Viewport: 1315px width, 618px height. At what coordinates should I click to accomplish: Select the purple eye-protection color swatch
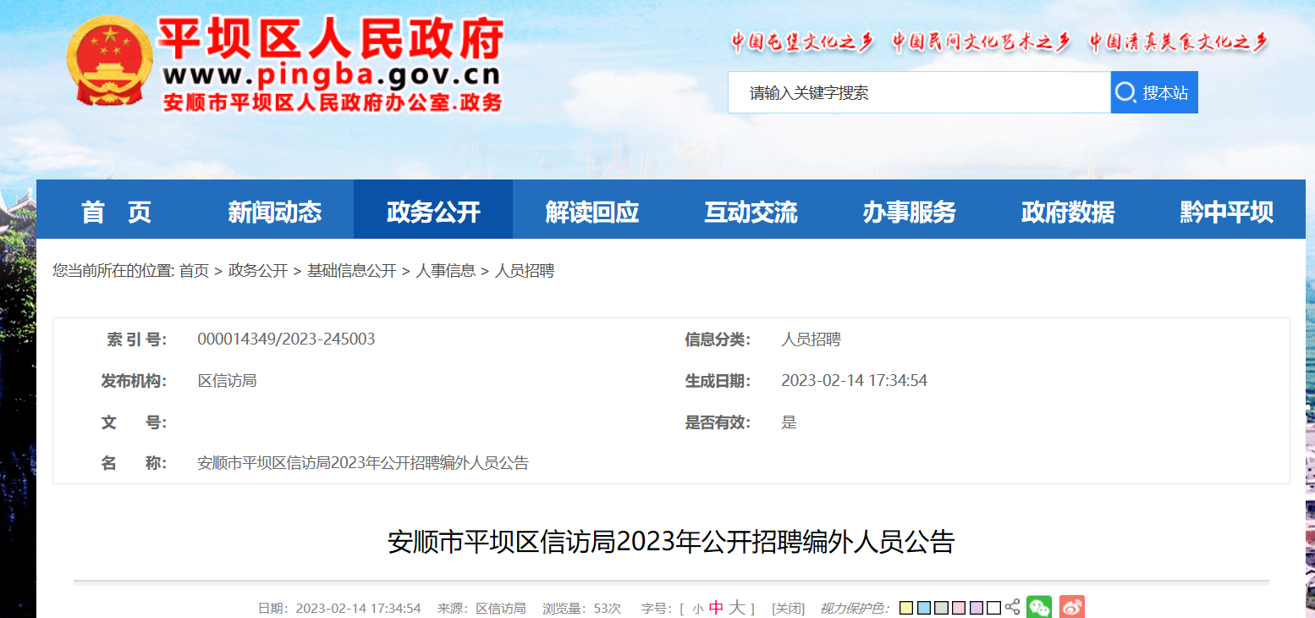pos(976,608)
